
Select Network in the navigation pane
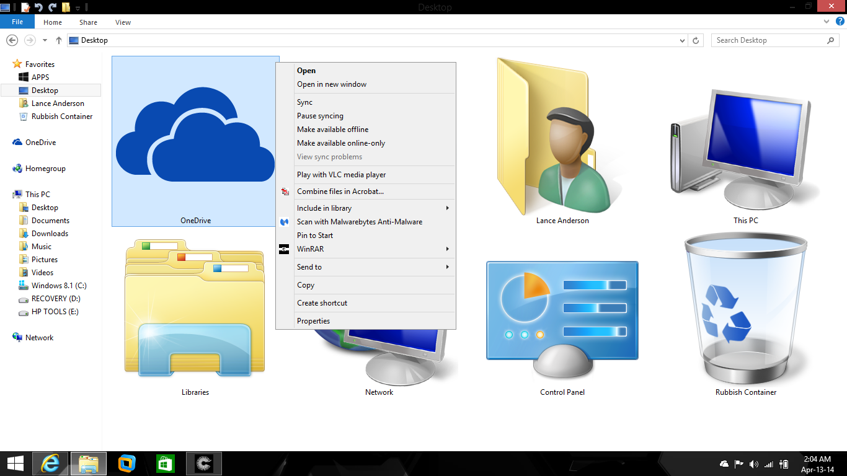[39, 338]
